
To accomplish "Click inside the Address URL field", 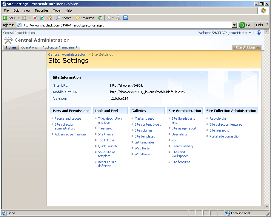I will 127,25.
